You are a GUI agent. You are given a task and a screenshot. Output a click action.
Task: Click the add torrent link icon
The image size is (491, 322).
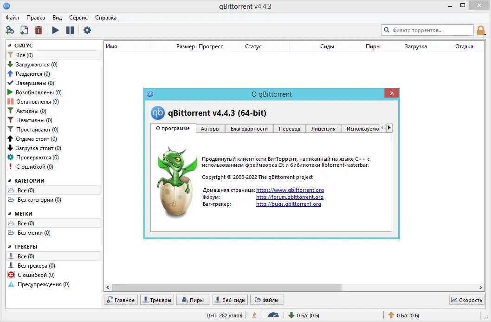point(10,30)
